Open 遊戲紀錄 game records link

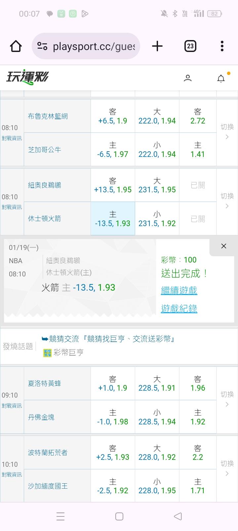pyautogui.click(x=179, y=309)
